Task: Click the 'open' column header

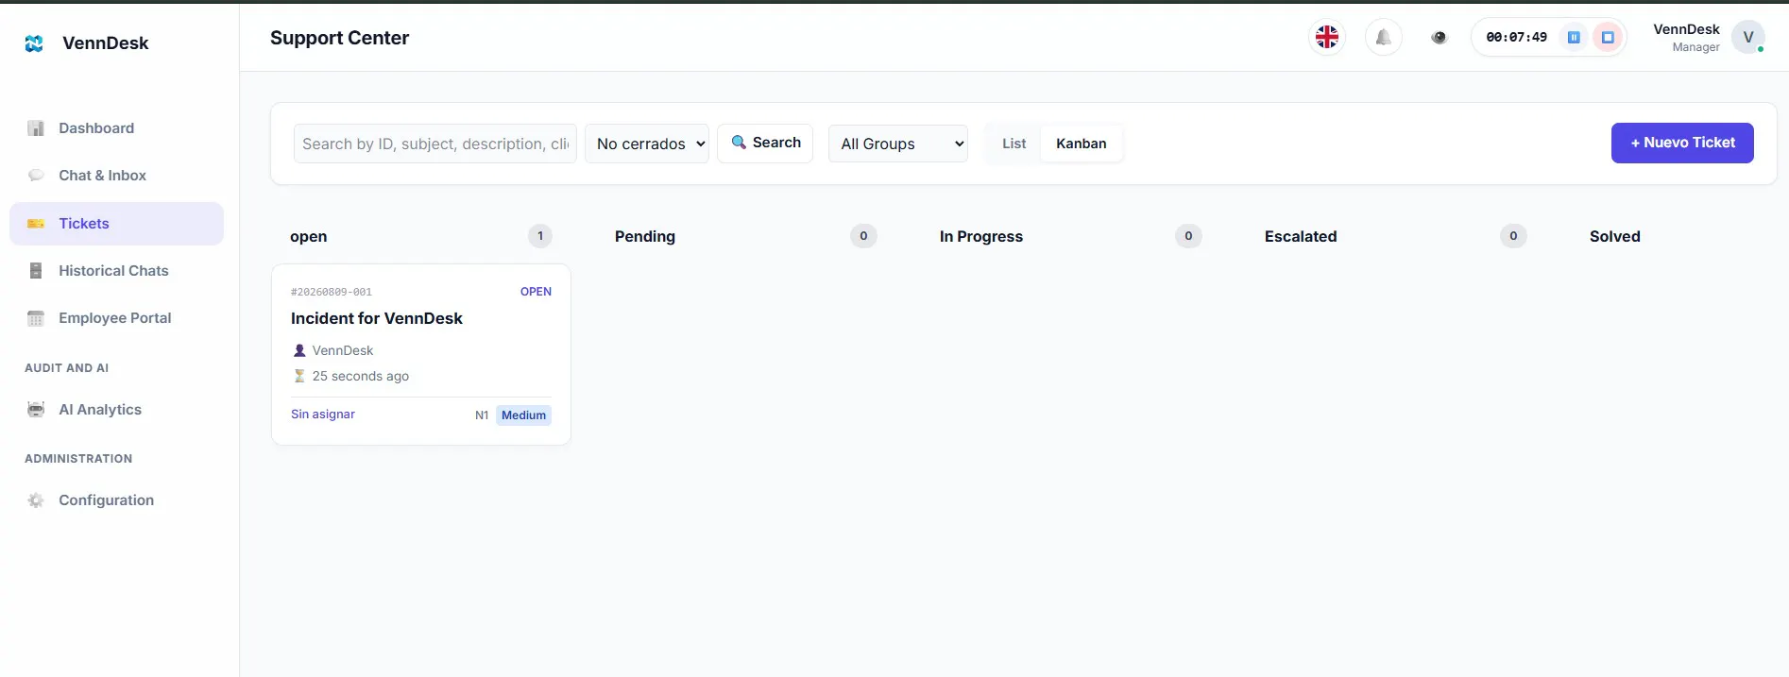Action: pyautogui.click(x=309, y=237)
